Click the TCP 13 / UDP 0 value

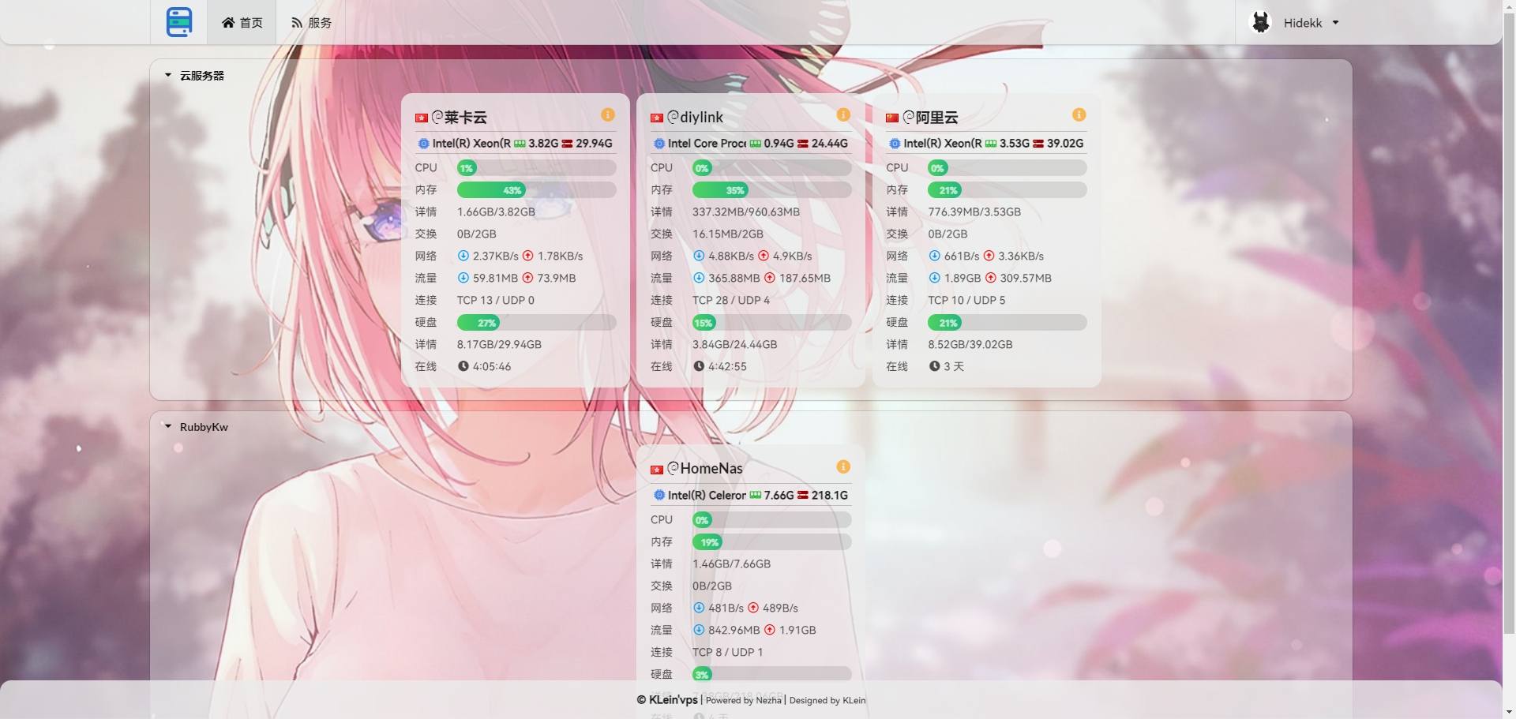495,301
